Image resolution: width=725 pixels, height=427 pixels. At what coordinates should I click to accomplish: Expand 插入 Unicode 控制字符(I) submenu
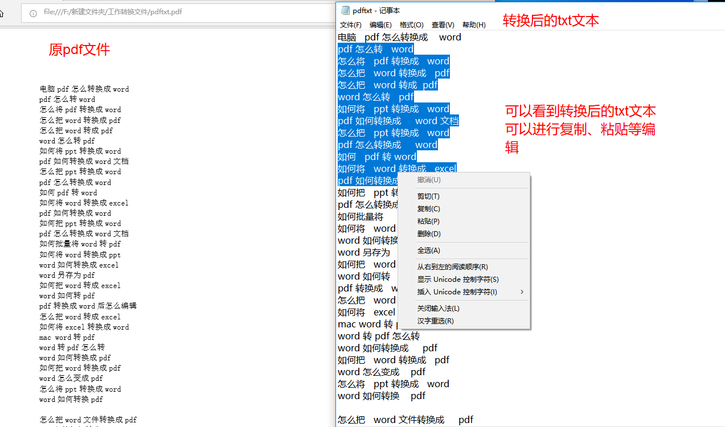coord(464,292)
